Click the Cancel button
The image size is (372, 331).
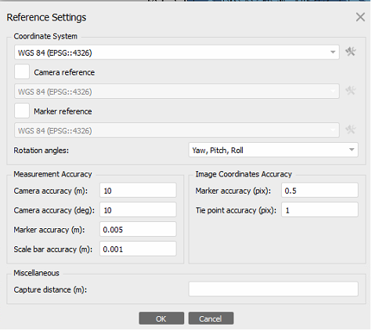211,318
